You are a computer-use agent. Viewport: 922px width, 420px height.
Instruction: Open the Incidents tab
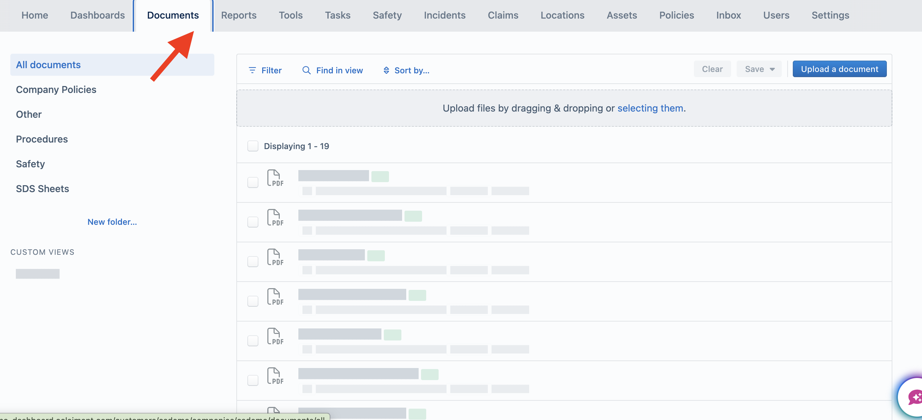(444, 15)
